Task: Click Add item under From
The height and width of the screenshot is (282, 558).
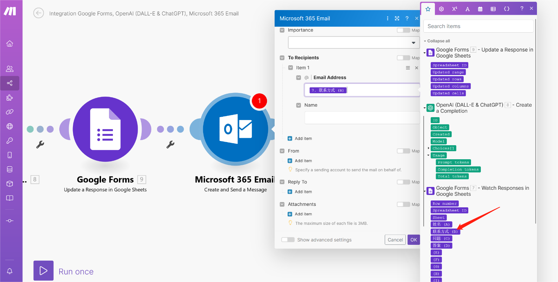Action: pos(300,161)
